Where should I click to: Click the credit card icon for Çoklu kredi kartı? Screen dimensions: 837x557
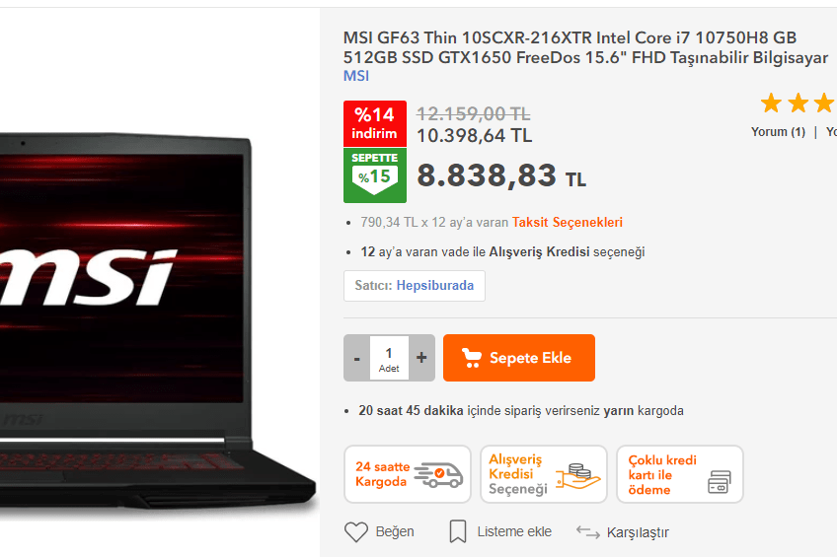[x=719, y=482]
